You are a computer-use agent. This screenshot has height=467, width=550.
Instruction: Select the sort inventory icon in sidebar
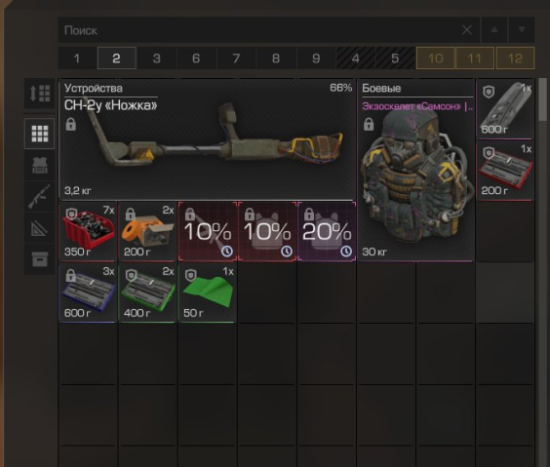click(x=39, y=94)
